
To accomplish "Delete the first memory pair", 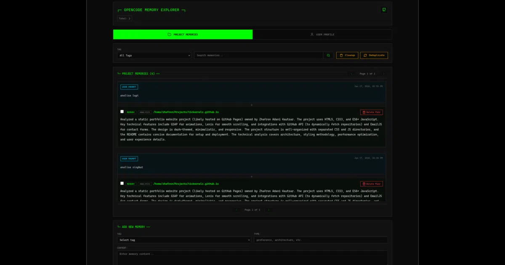I will [x=372, y=112].
